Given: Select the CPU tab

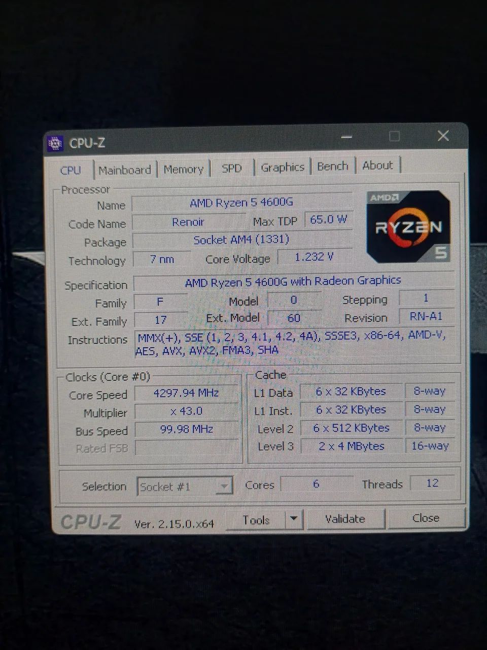Looking at the screenshot, I should [71, 170].
